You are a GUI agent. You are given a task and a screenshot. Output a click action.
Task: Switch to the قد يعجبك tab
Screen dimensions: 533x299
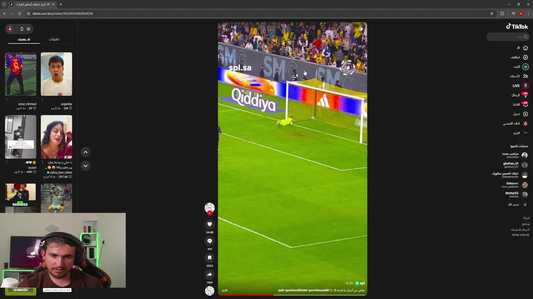(x=24, y=39)
